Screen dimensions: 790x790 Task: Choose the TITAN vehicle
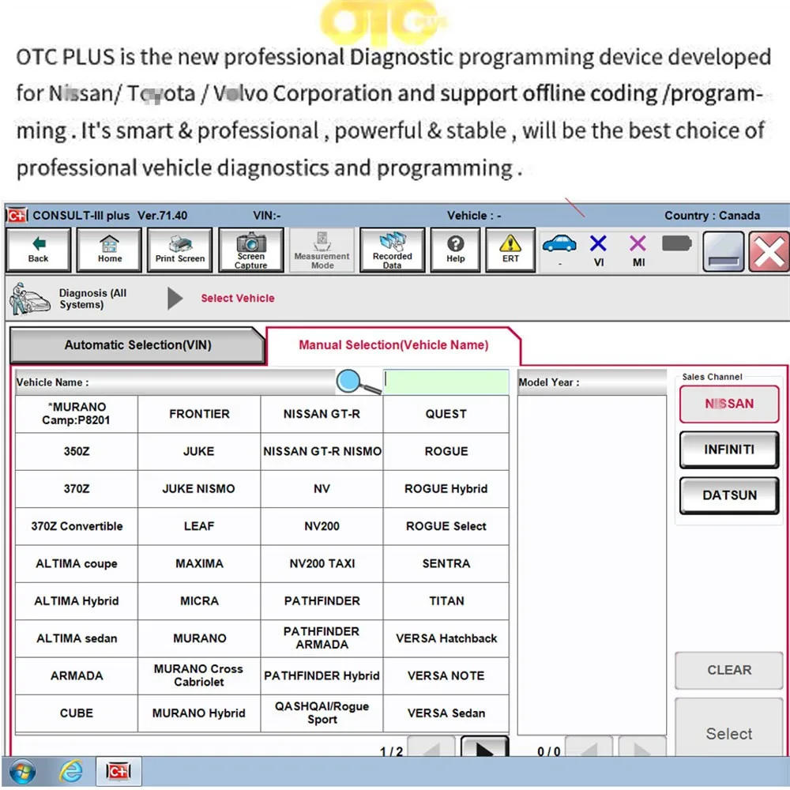click(x=446, y=601)
